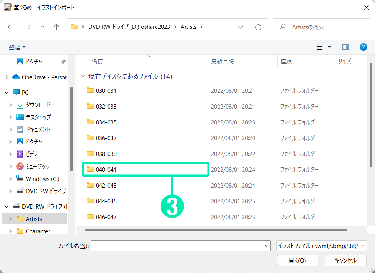This screenshot has width=375, height=273.
Task: Select the 040-041 folder
Action: (x=106, y=169)
